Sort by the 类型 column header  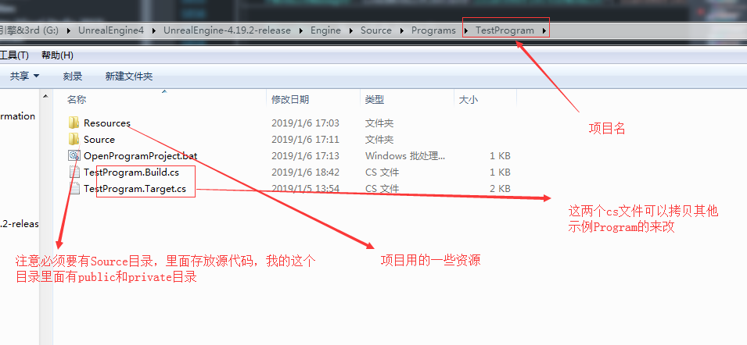[x=375, y=100]
